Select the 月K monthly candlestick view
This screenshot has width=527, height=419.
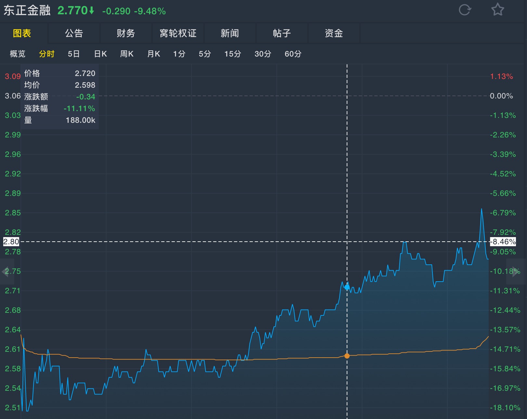[x=154, y=54]
